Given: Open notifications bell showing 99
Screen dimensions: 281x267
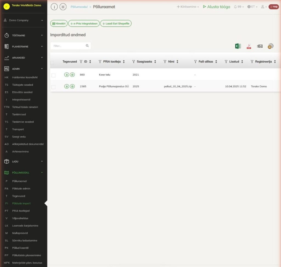Looking at the screenshot, I should [x=239, y=7].
